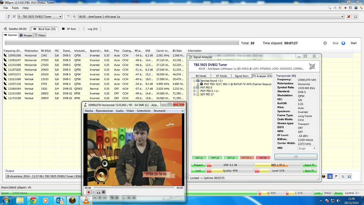Click the red X delete icon
Screen dimensions: 364x205
click(349, 17)
